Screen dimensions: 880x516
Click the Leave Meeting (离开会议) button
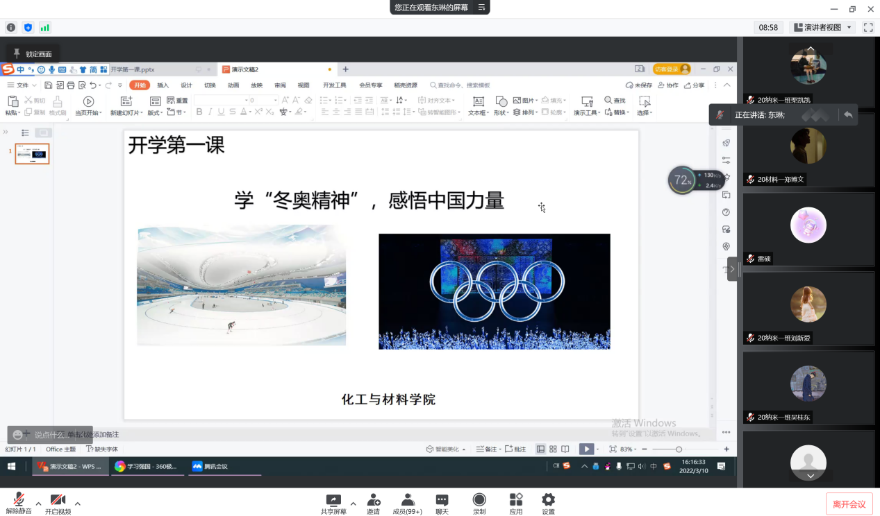pos(849,504)
